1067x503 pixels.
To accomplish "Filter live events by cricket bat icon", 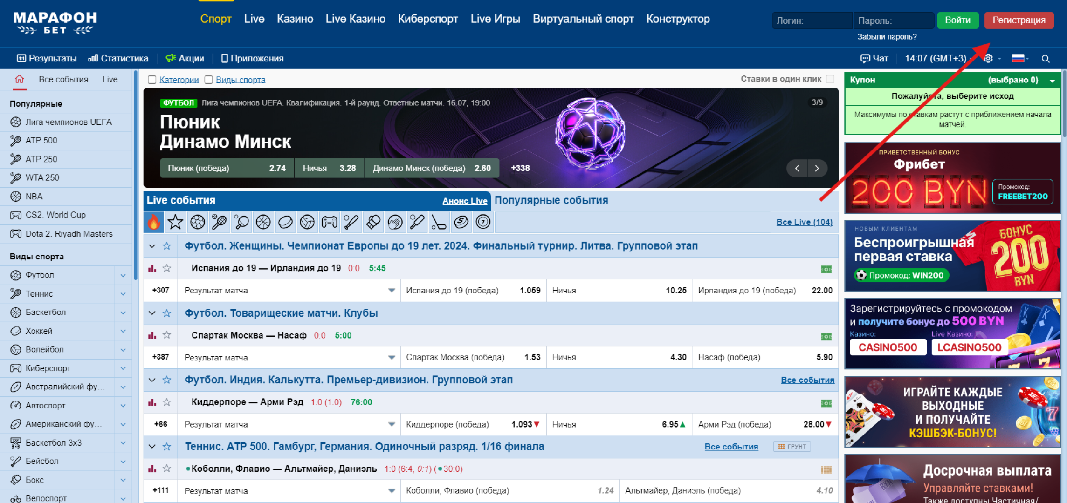I will [417, 222].
